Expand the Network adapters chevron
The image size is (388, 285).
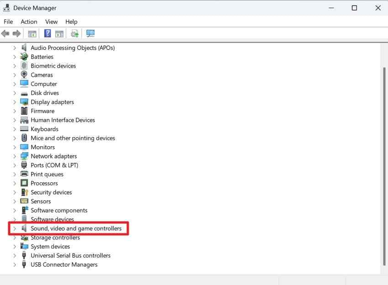click(15, 156)
